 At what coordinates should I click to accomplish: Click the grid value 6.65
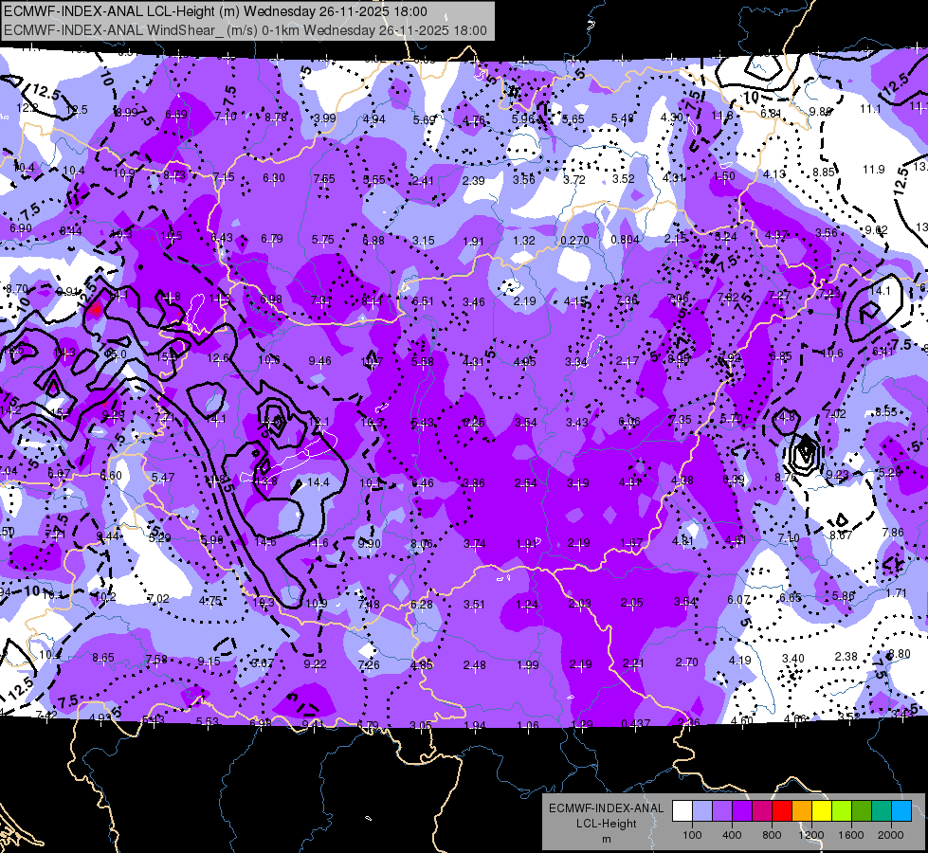pos(790,597)
